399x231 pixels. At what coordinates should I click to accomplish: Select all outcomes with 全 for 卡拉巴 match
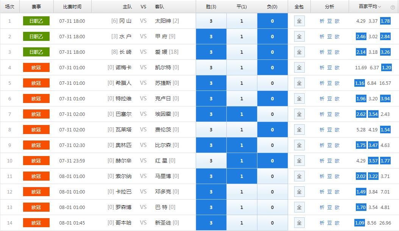click(x=299, y=192)
